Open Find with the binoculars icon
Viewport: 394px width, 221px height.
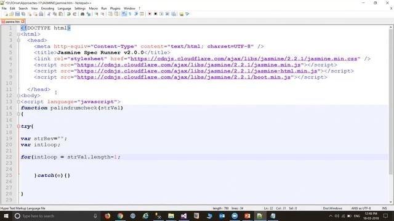point(82,14)
